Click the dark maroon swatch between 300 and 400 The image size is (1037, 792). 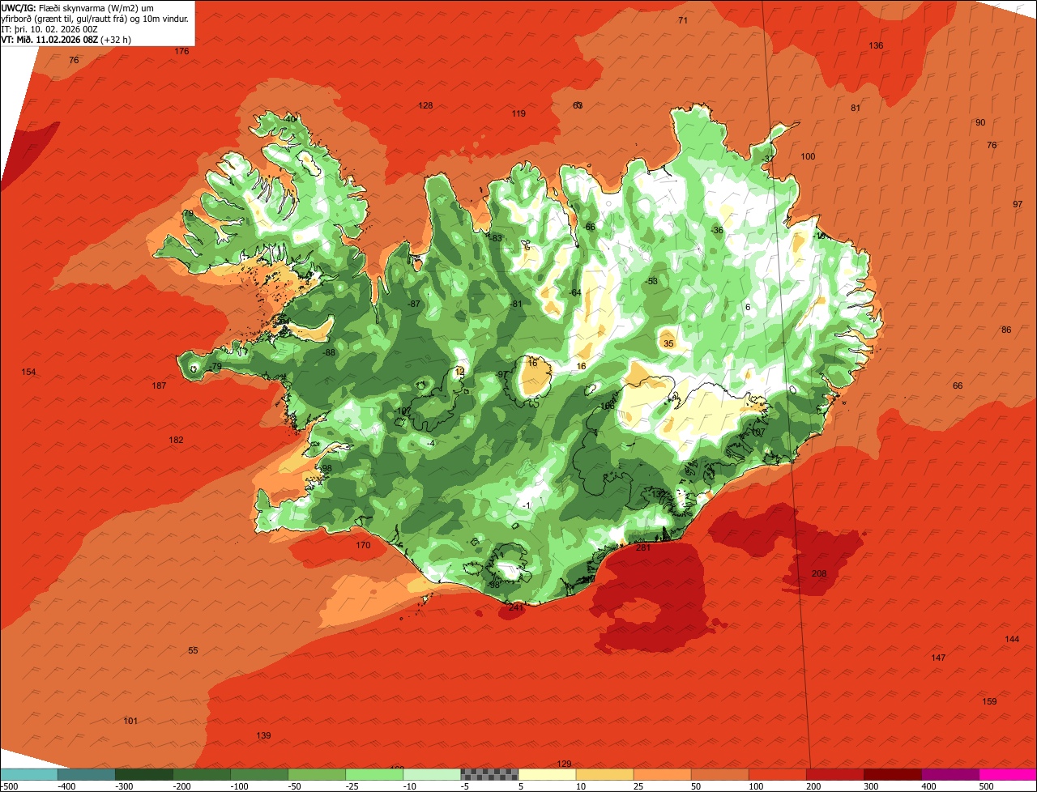point(893,774)
